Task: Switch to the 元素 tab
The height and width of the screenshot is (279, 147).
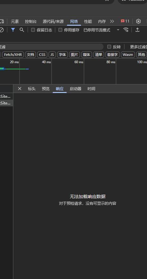Action: point(15,22)
